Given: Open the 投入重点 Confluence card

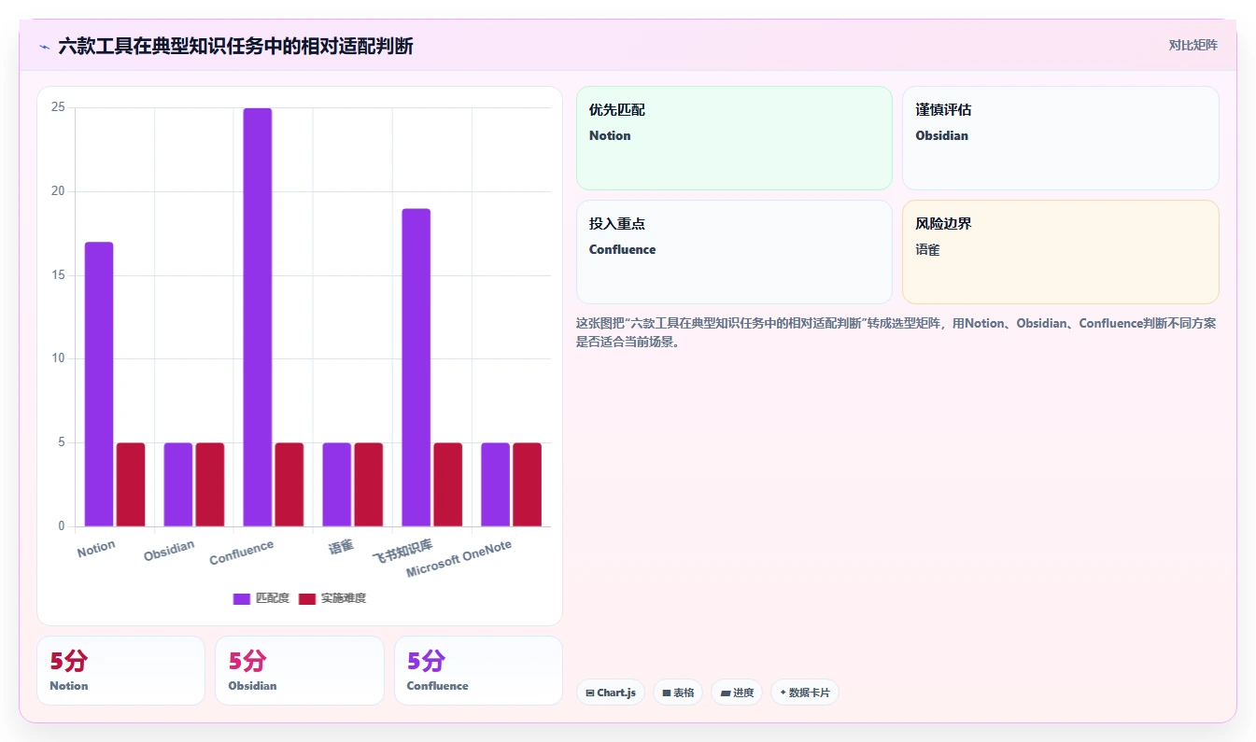Looking at the screenshot, I should [734, 252].
